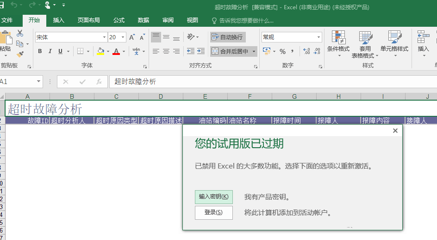This screenshot has width=437, height=240.
Task: Click Undo in quick access toolbar
Action: pos(14,5)
